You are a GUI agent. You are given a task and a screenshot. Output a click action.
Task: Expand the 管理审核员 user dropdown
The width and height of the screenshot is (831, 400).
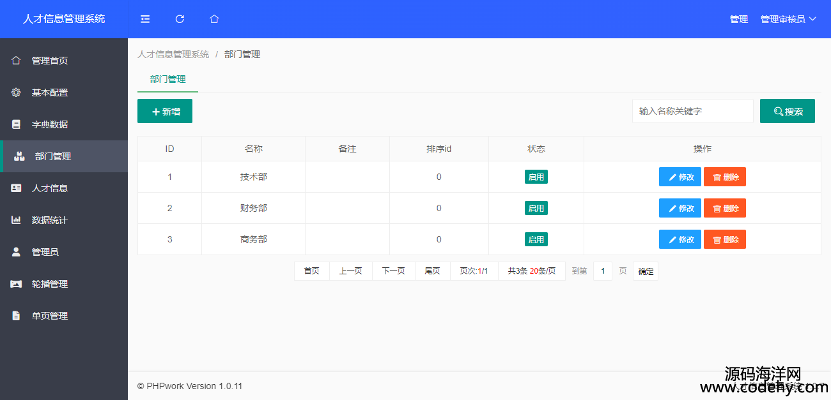tap(788, 19)
